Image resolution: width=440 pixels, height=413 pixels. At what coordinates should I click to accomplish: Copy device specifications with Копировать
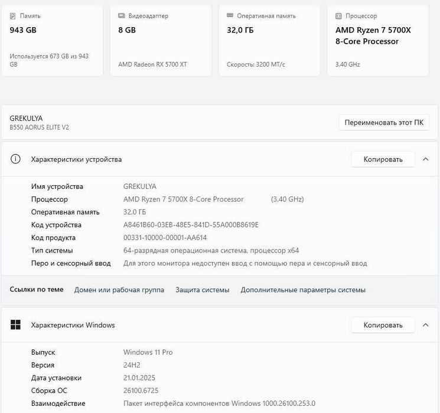point(383,159)
